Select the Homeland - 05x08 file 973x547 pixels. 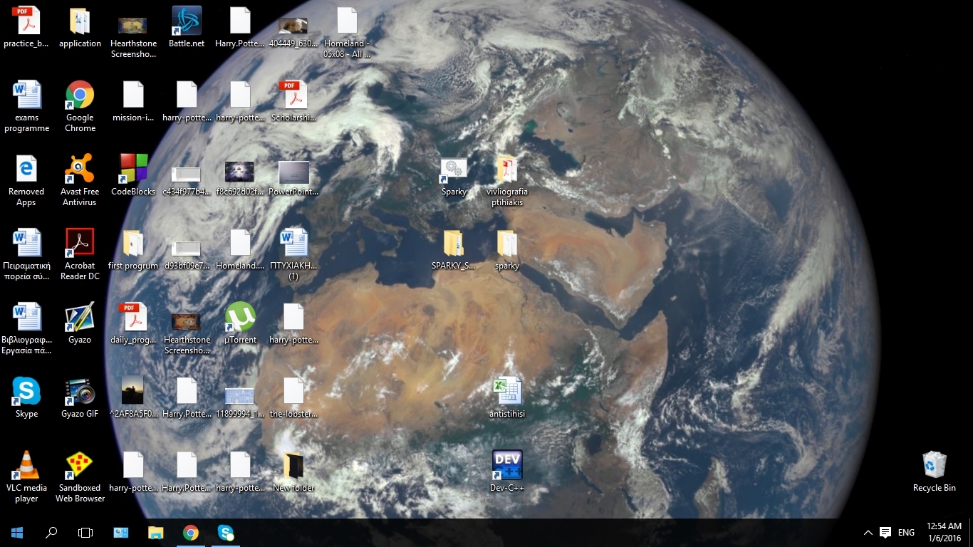point(347,32)
